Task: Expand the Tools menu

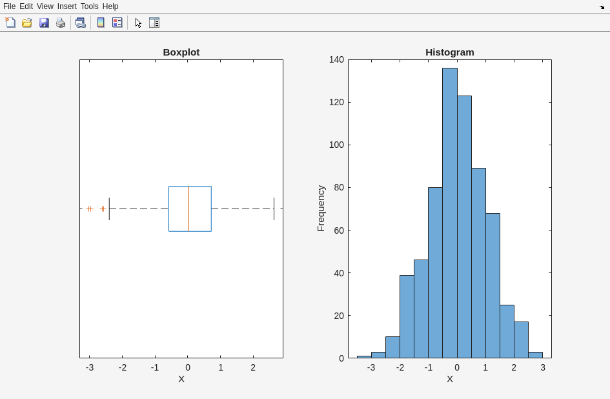Action: tap(89, 6)
